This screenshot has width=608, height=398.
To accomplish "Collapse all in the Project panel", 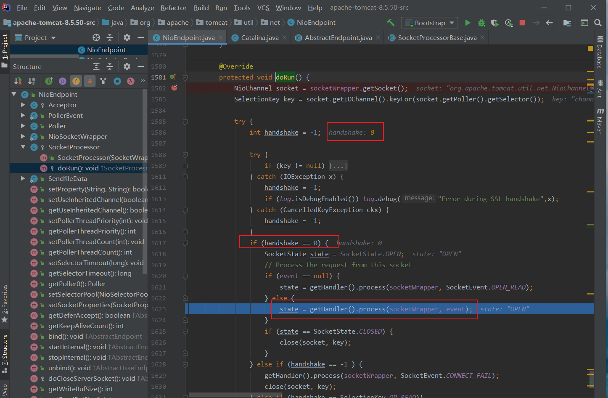I will pyautogui.click(x=110, y=37).
